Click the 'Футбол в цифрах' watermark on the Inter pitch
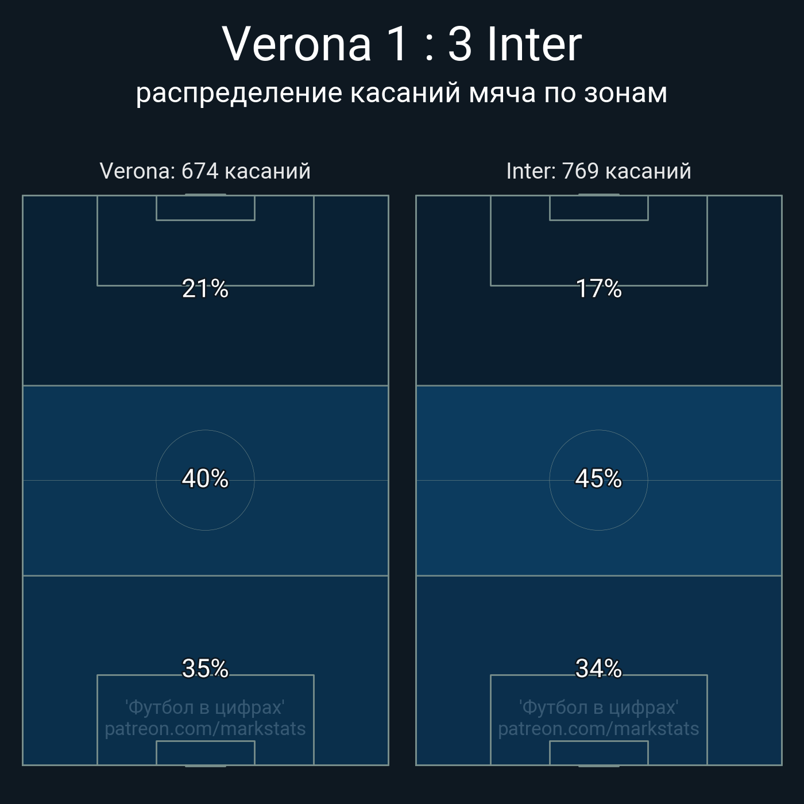Viewport: 804px width, 804px height. pos(598,707)
